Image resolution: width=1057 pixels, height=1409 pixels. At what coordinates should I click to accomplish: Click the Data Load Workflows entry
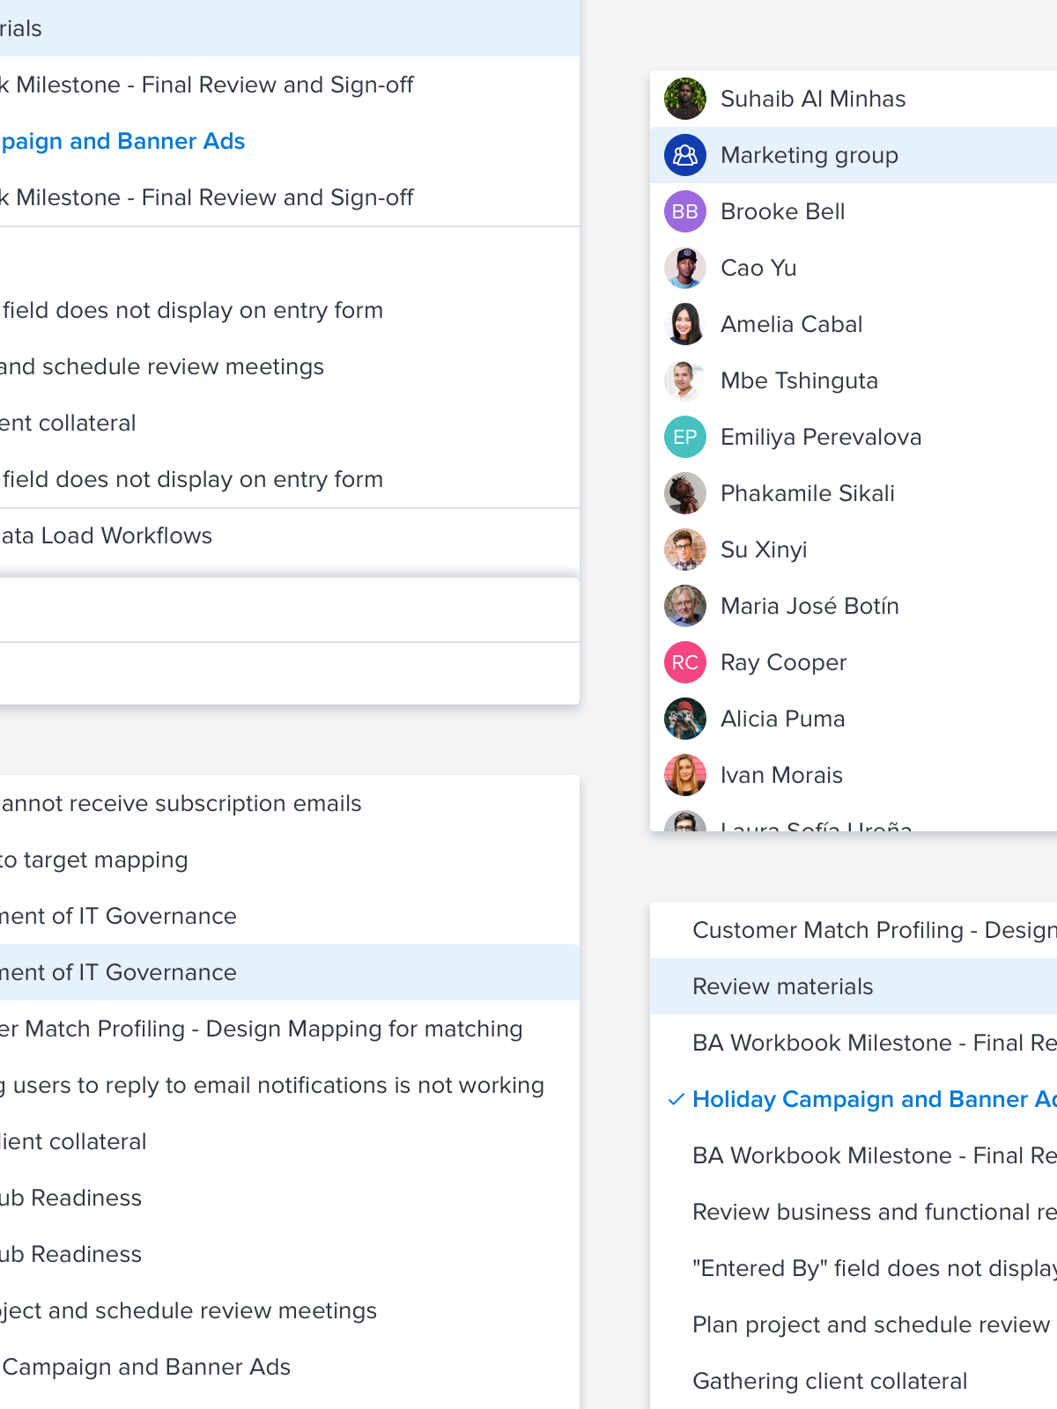tap(106, 535)
